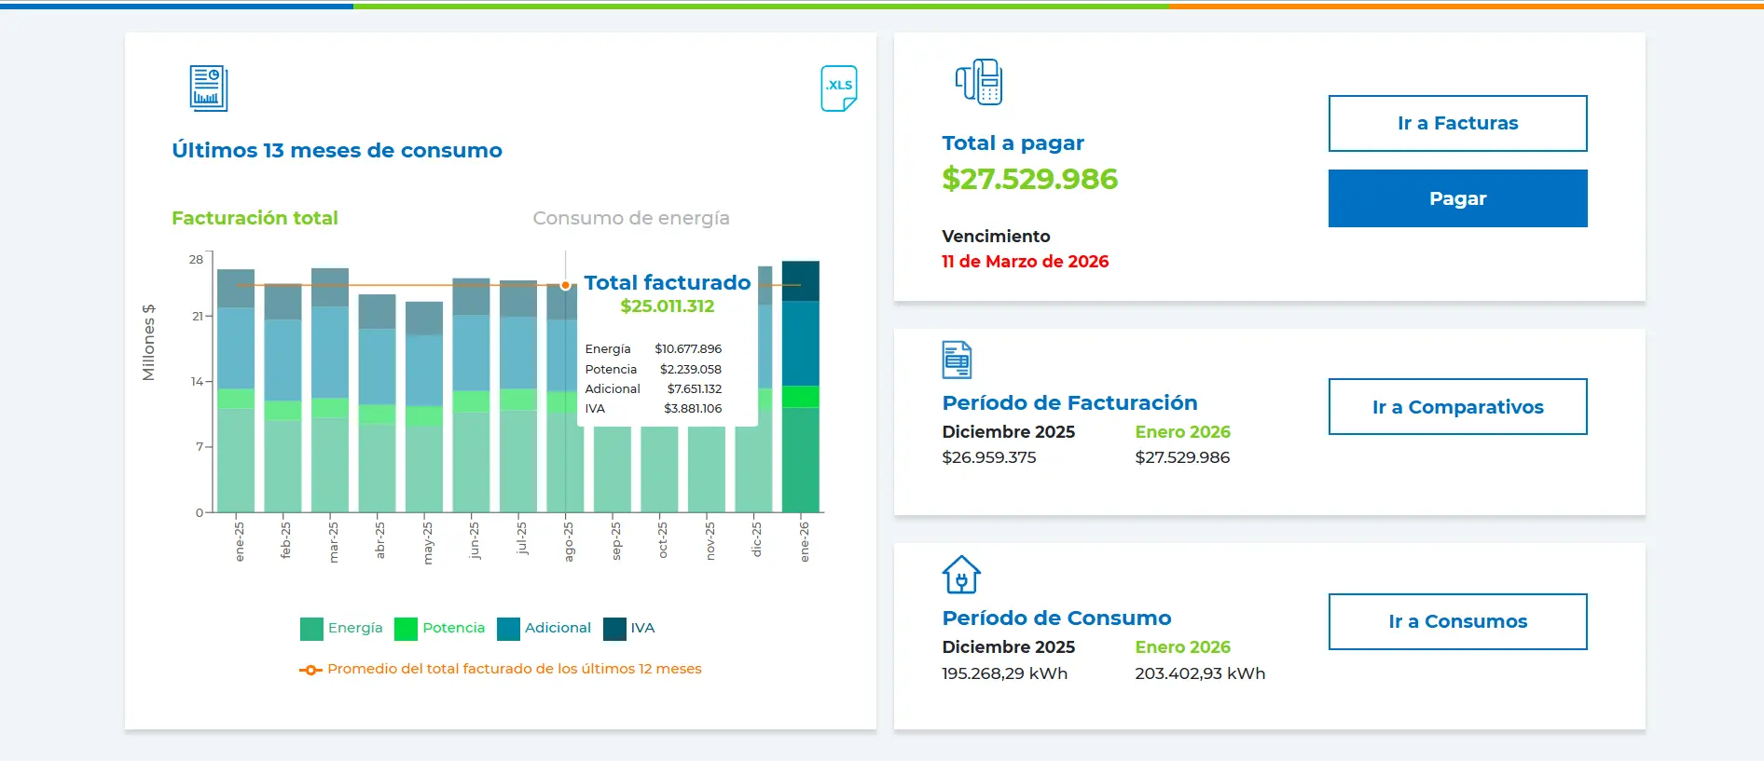Click the consumption report chart icon

click(x=209, y=88)
